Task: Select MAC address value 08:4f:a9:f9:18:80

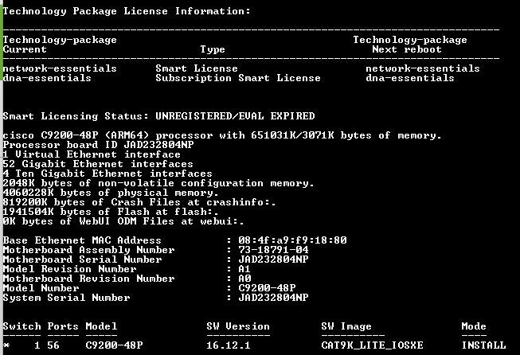Action: (x=292, y=240)
